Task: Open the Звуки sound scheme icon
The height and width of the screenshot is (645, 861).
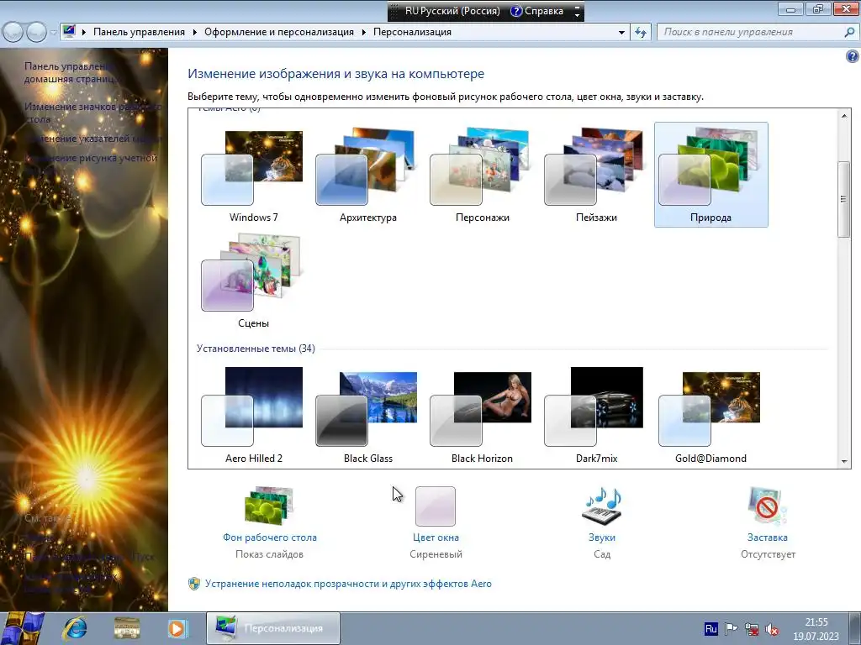Action: click(x=602, y=506)
